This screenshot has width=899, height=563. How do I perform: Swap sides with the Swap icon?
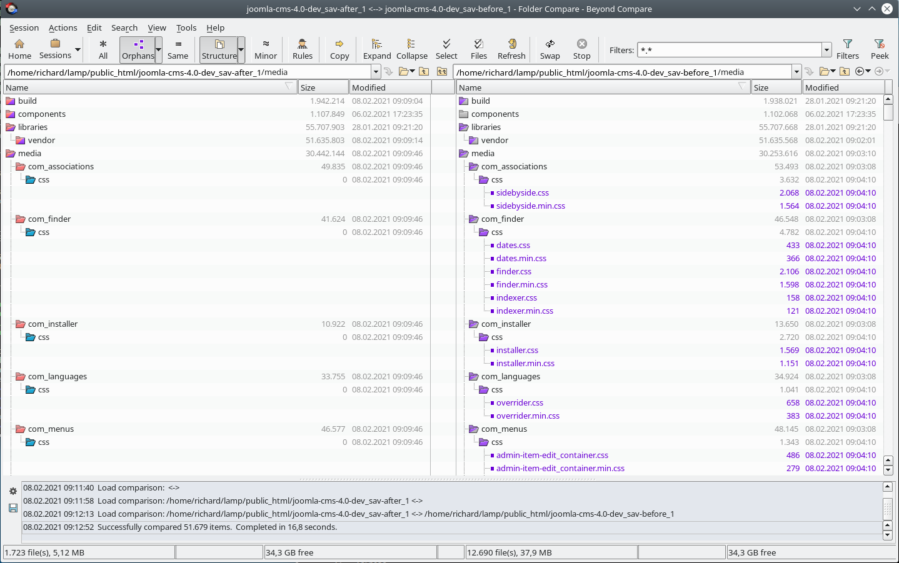coord(550,49)
